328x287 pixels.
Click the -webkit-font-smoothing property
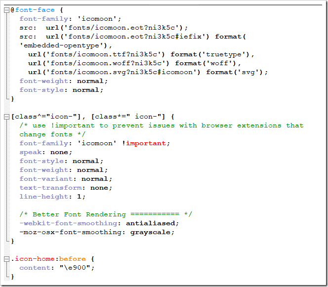coord(68,223)
